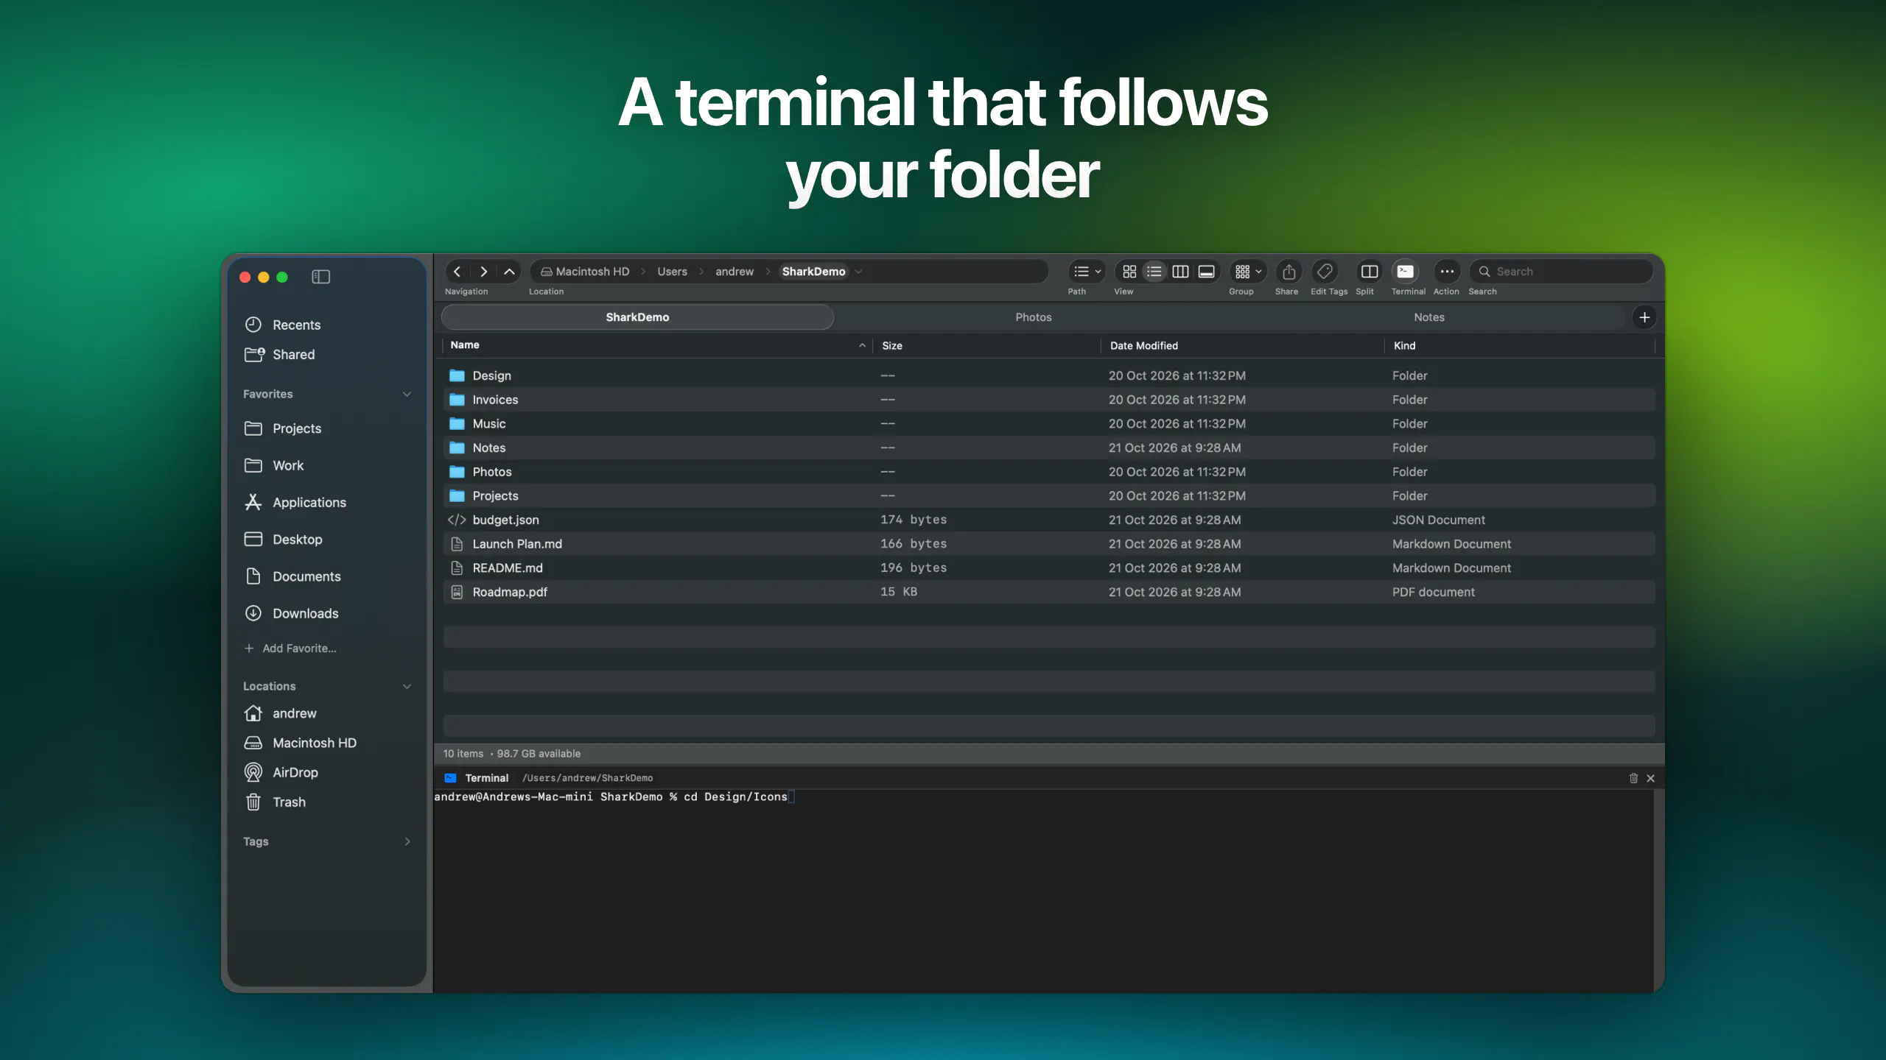Sort by the Name column header
1886x1060 pixels.
[x=657, y=345]
